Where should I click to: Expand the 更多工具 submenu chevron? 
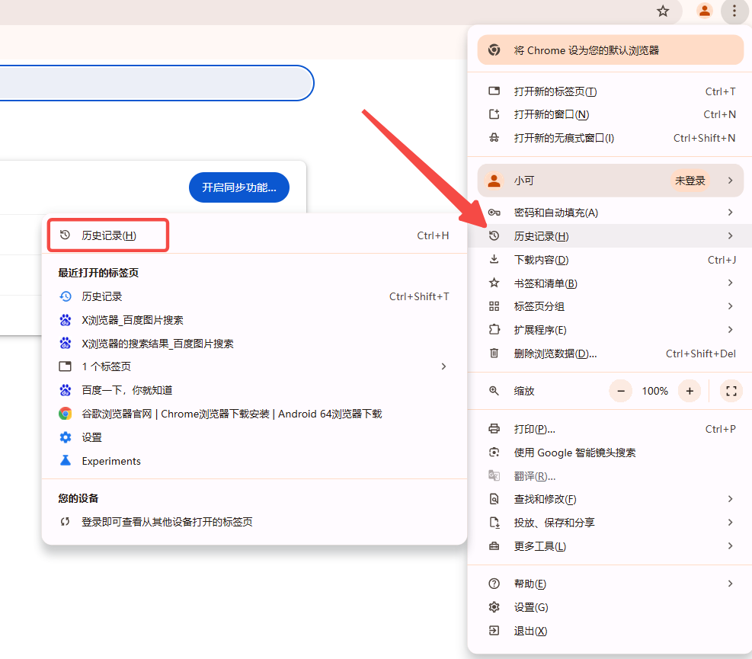pos(730,545)
